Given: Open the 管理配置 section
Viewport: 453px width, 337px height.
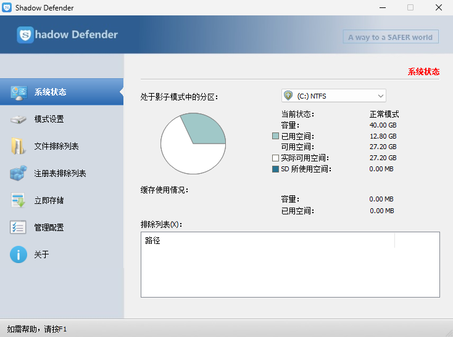Looking at the screenshot, I should point(62,227).
